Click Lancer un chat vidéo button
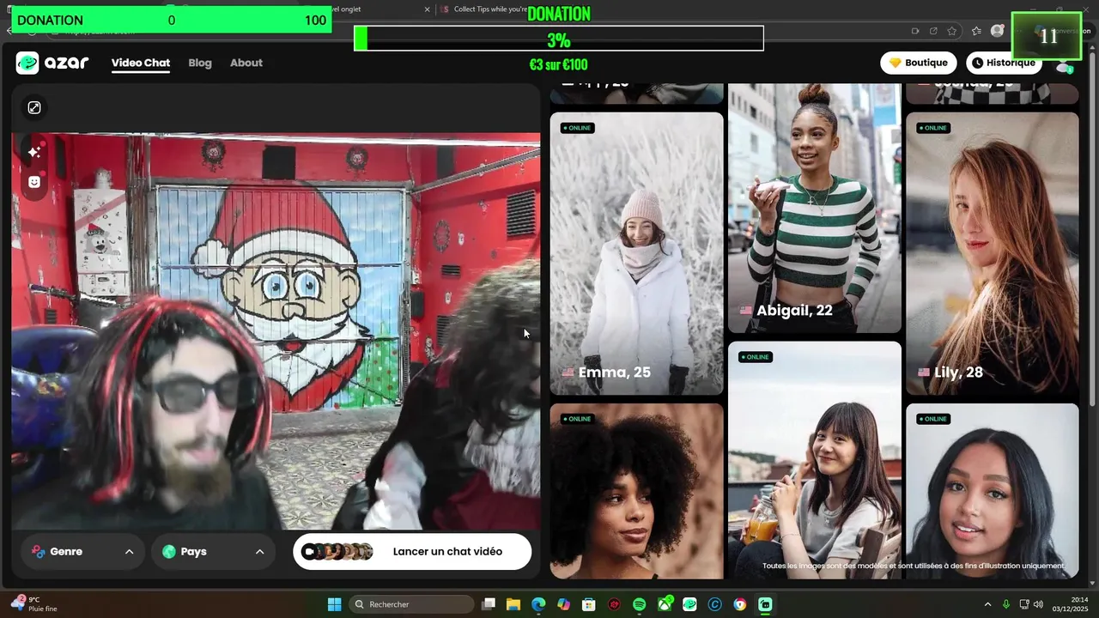The image size is (1099, 618). [412, 551]
